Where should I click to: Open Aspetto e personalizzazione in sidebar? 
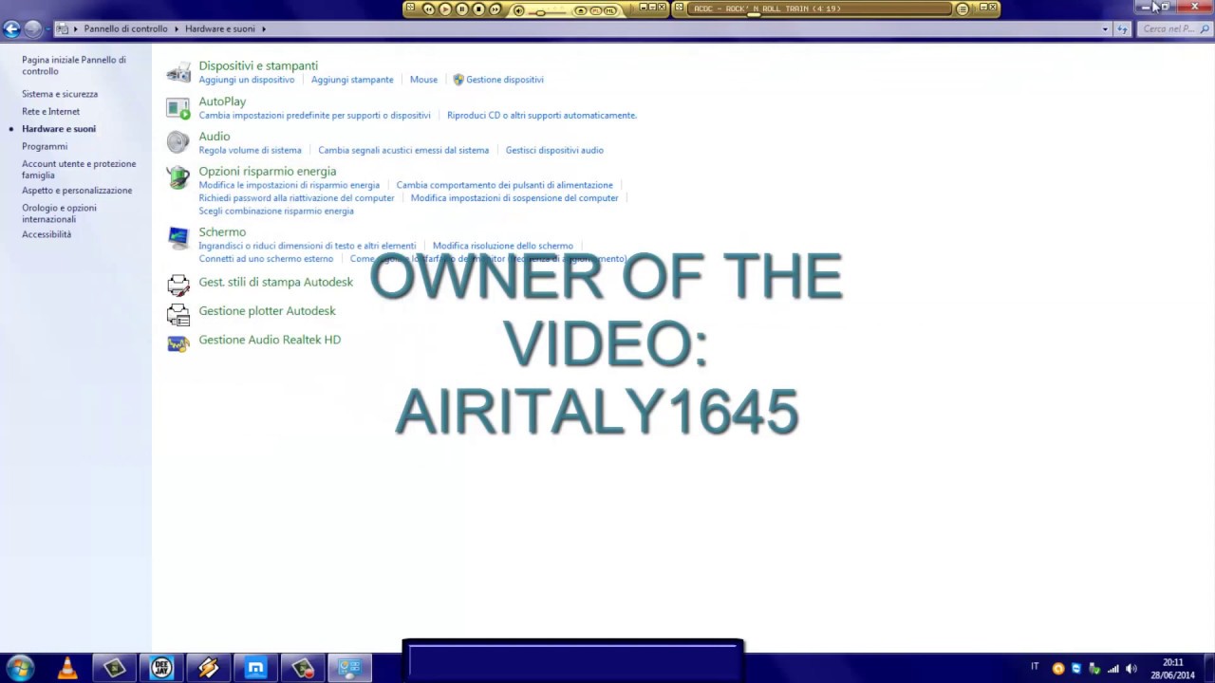[77, 191]
